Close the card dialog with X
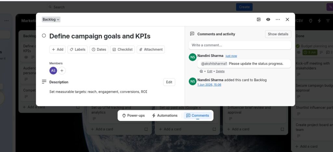 tap(287, 20)
